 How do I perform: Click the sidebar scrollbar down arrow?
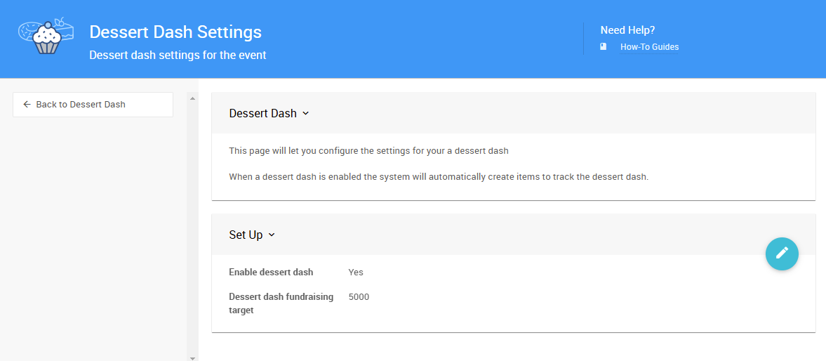192,357
